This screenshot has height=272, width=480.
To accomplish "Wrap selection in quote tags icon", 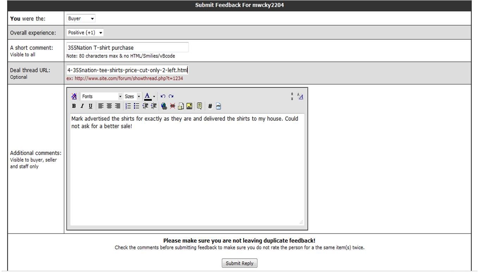I will [x=199, y=106].
